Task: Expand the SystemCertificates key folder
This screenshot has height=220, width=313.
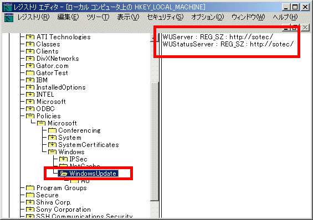Action: click(x=52, y=144)
